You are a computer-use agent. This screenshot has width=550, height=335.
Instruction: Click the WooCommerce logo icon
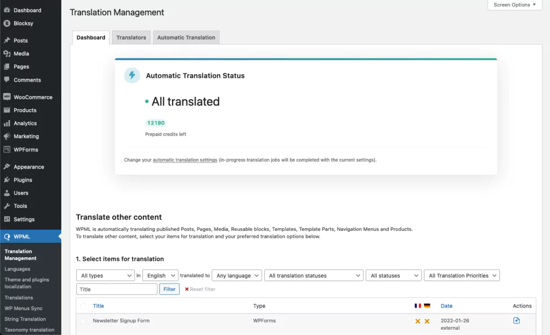coord(6,97)
